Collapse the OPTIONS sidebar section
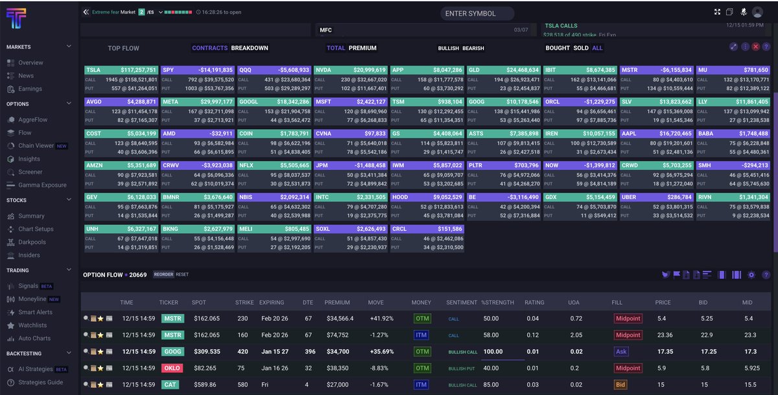 coord(69,104)
